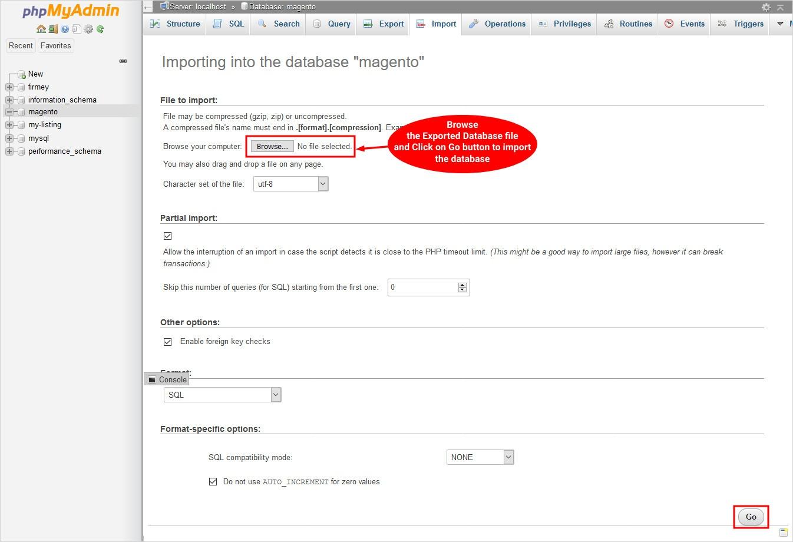Toggle partial import interruption checkbox
The image size is (793, 542).
pyautogui.click(x=168, y=236)
